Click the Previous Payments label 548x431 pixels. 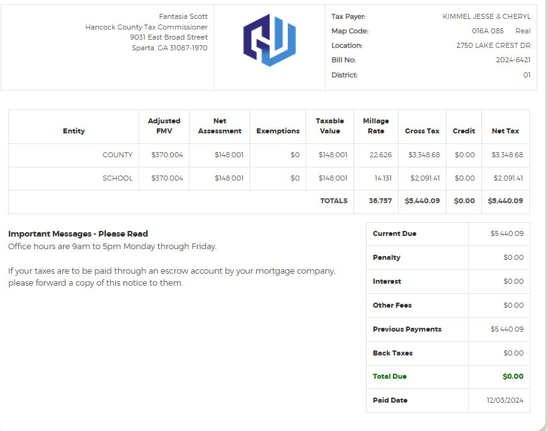[407, 329]
